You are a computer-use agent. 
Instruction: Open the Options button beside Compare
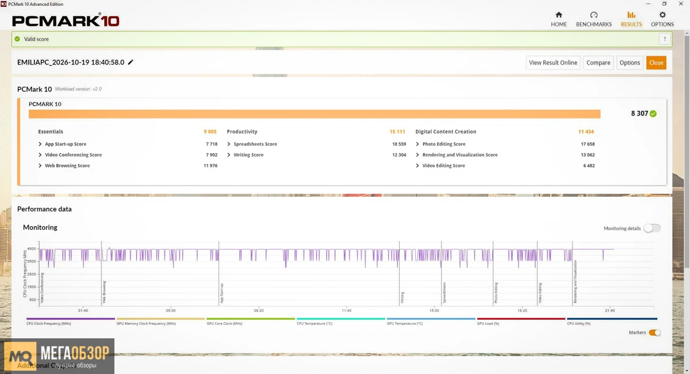pyautogui.click(x=630, y=63)
